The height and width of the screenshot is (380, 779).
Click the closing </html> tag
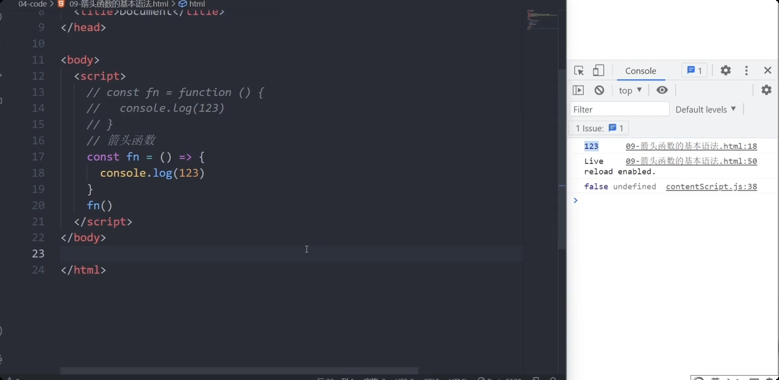click(x=84, y=270)
